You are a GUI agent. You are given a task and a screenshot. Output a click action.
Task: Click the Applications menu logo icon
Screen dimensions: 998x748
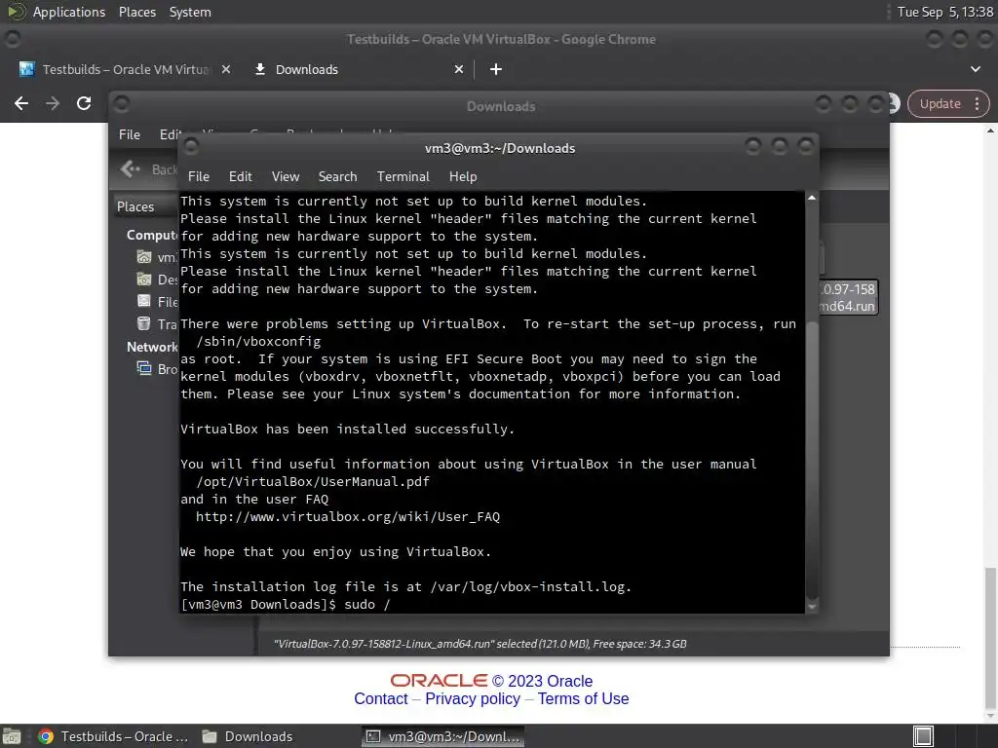[x=16, y=12]
